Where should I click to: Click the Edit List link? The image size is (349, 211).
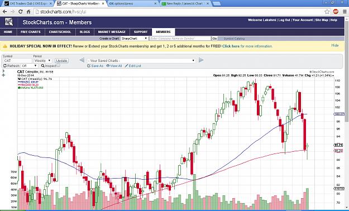coord(133,66)
